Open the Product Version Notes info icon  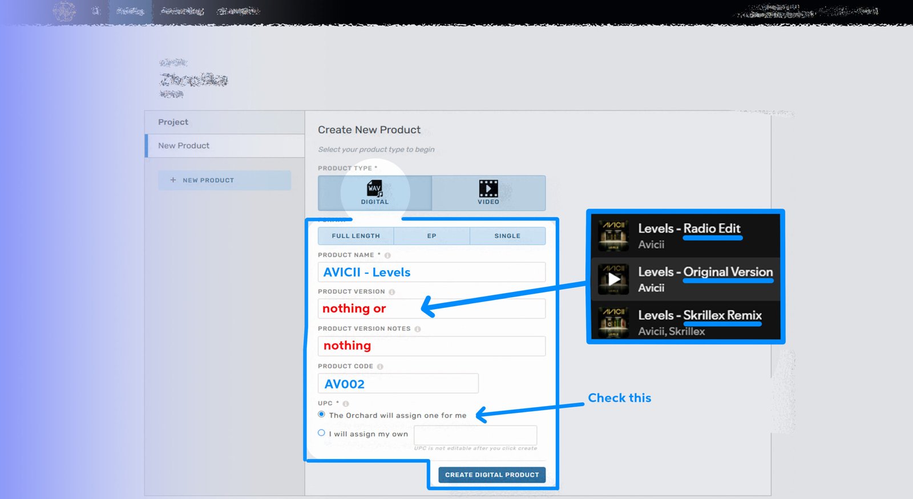(418, 329)
